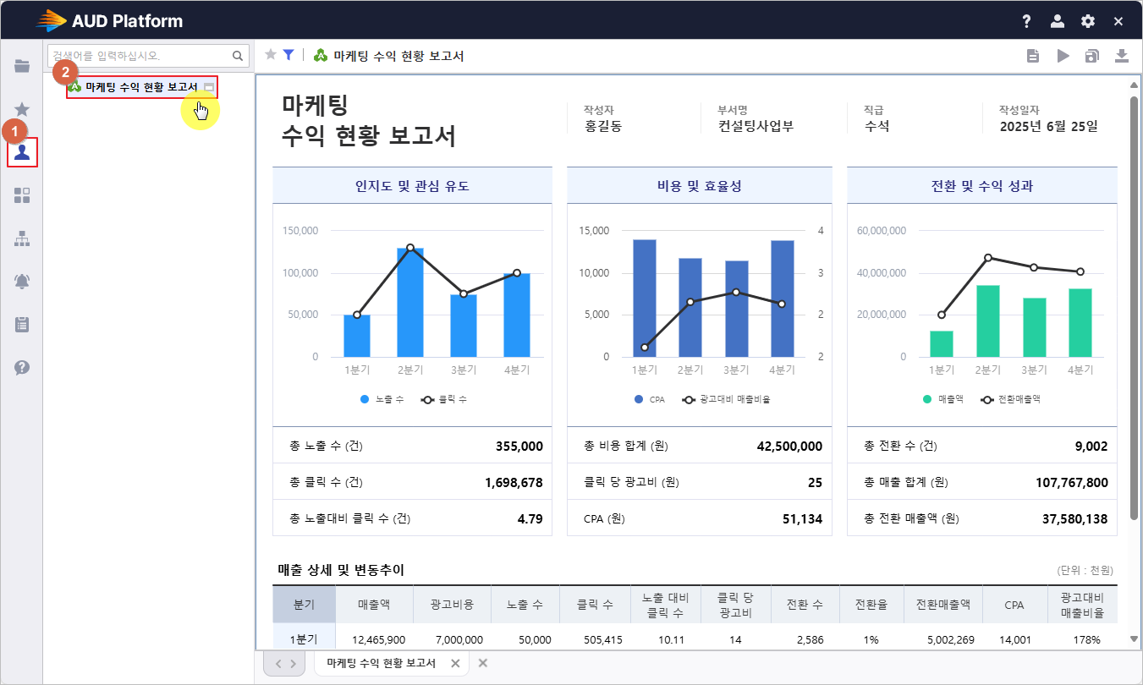Open the dashboard grid icon in sidebar
This screenshot has height=685, width=1143.
[x=22, y=195]
